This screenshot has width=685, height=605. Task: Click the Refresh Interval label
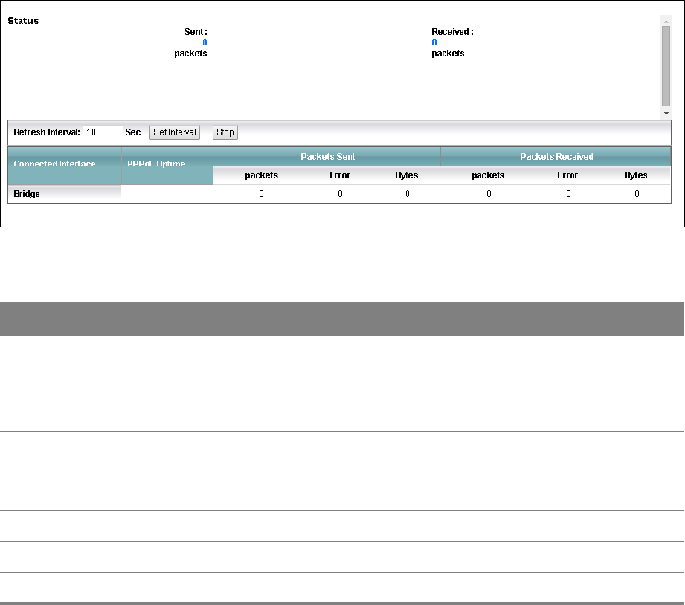(x=47, y=132)
